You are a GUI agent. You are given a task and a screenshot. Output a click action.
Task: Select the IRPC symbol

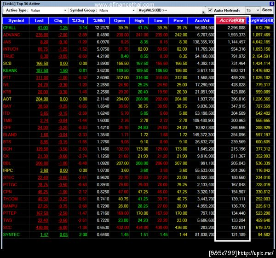8,170
